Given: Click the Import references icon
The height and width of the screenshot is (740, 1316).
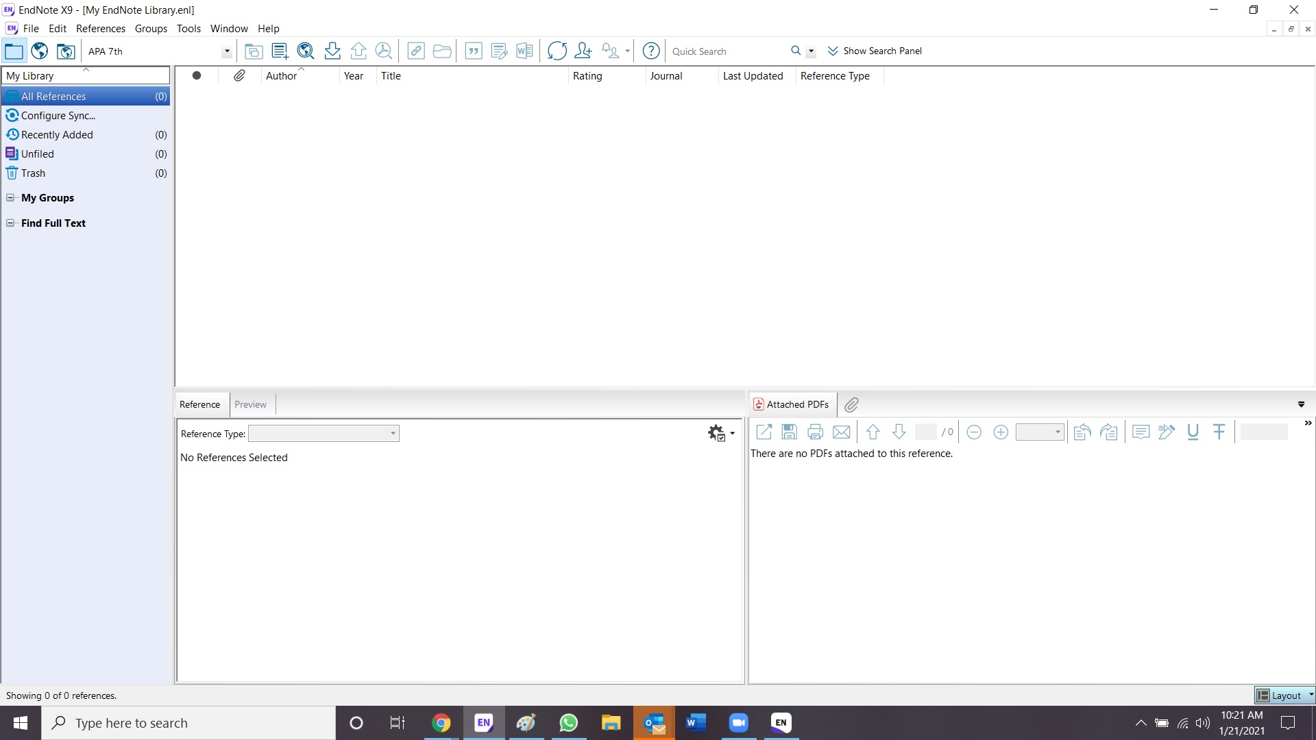Looking at the screenshot, I should (332, 51).
